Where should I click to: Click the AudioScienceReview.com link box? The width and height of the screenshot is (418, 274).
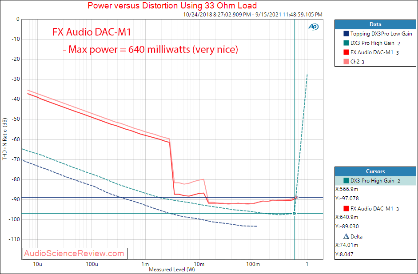click(75, 254)
